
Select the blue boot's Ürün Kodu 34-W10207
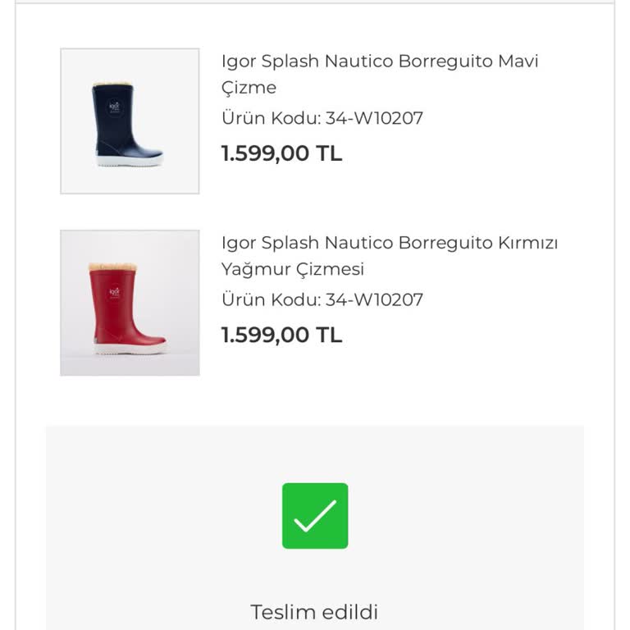[x=322, y=118]
